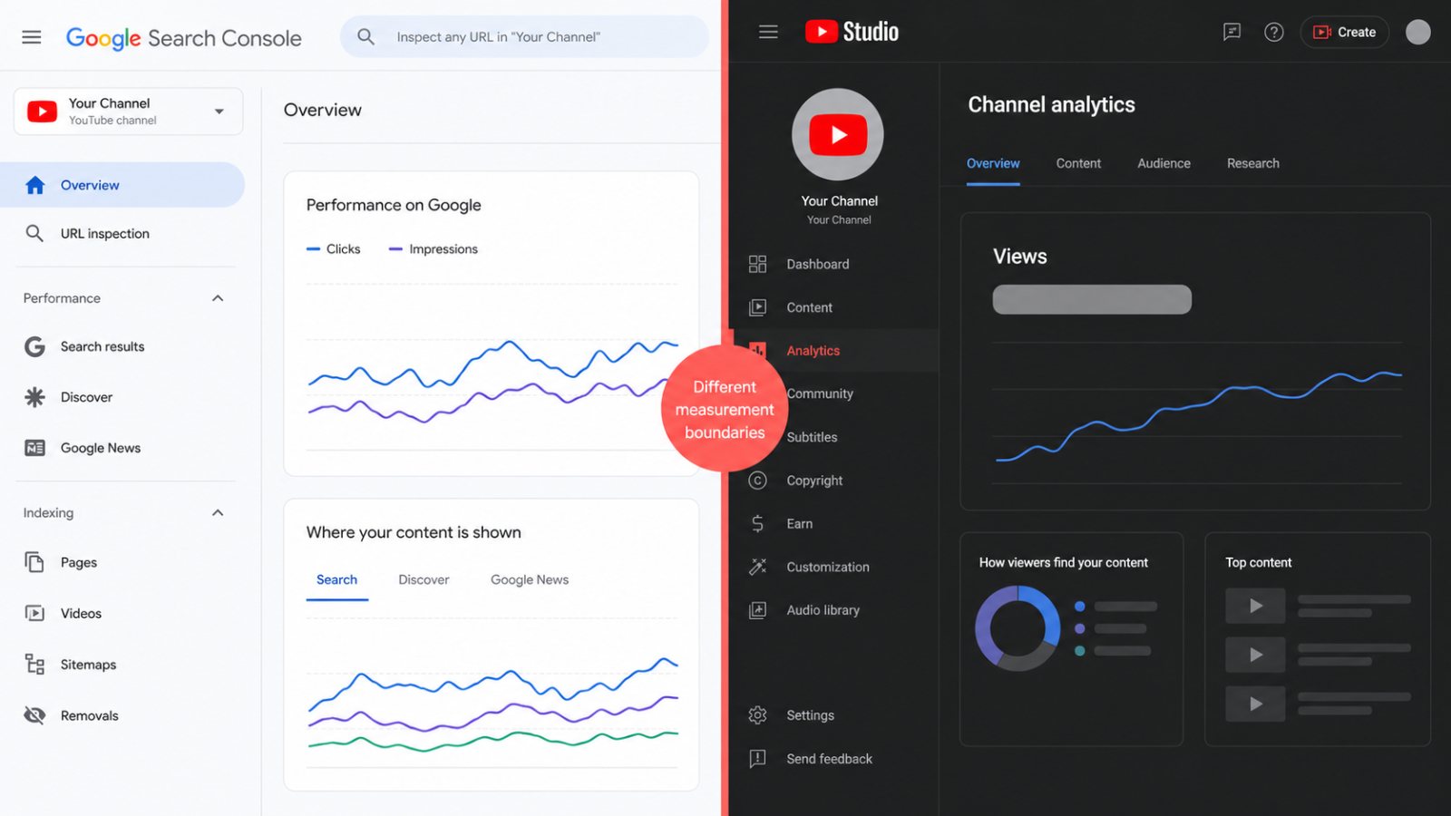Select the Discover tab in content card
1451x816 pixels.
click(x=424, y=580)
